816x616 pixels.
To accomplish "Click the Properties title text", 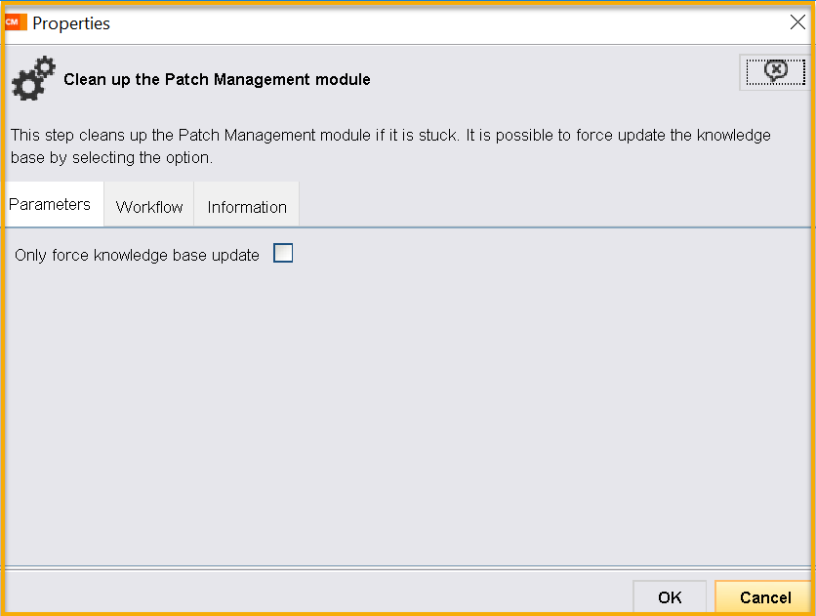I will (71, 23).
